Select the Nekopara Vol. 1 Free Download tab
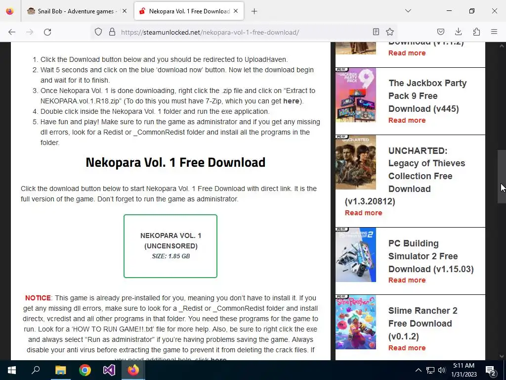 [x=189, y=11]
